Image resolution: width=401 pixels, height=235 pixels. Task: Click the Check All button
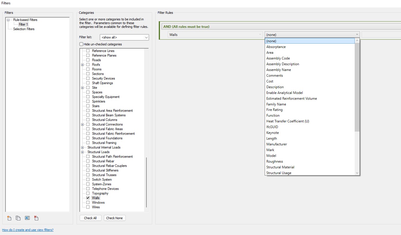90,218
